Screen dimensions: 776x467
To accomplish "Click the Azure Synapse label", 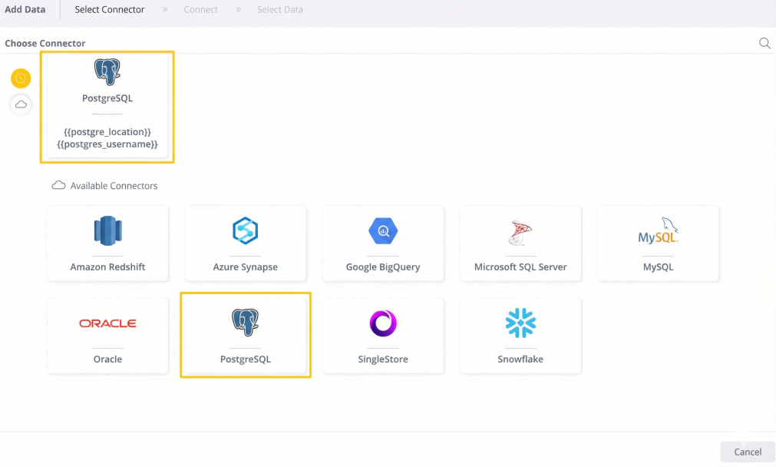I will pos(245,267).
